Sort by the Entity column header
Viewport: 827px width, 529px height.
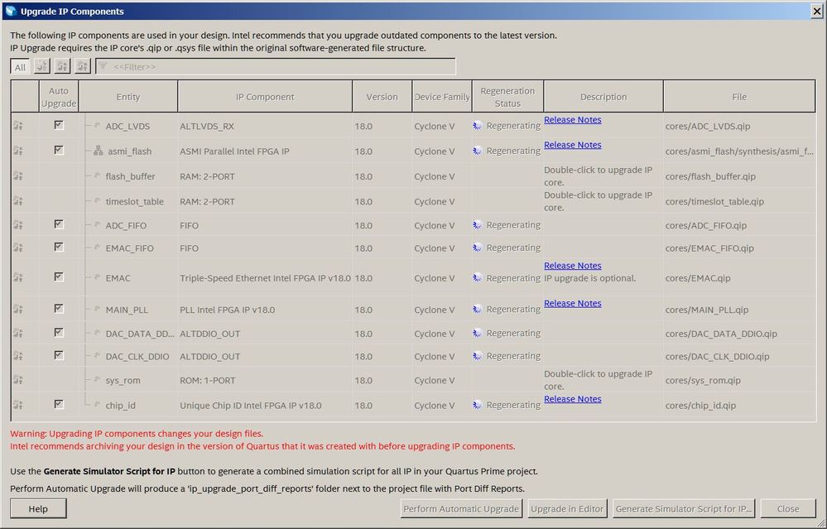pyautogui.click(x=128, y=97)
